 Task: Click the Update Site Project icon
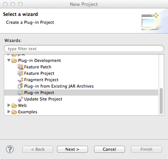pos(20,99)
